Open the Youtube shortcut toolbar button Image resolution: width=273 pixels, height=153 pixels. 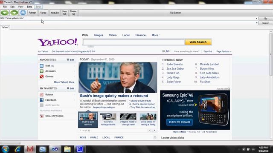click(x=55, y=13)
